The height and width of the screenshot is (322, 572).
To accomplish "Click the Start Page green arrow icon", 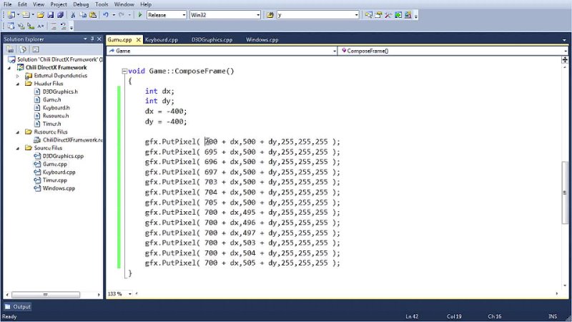I will [398, 15].
